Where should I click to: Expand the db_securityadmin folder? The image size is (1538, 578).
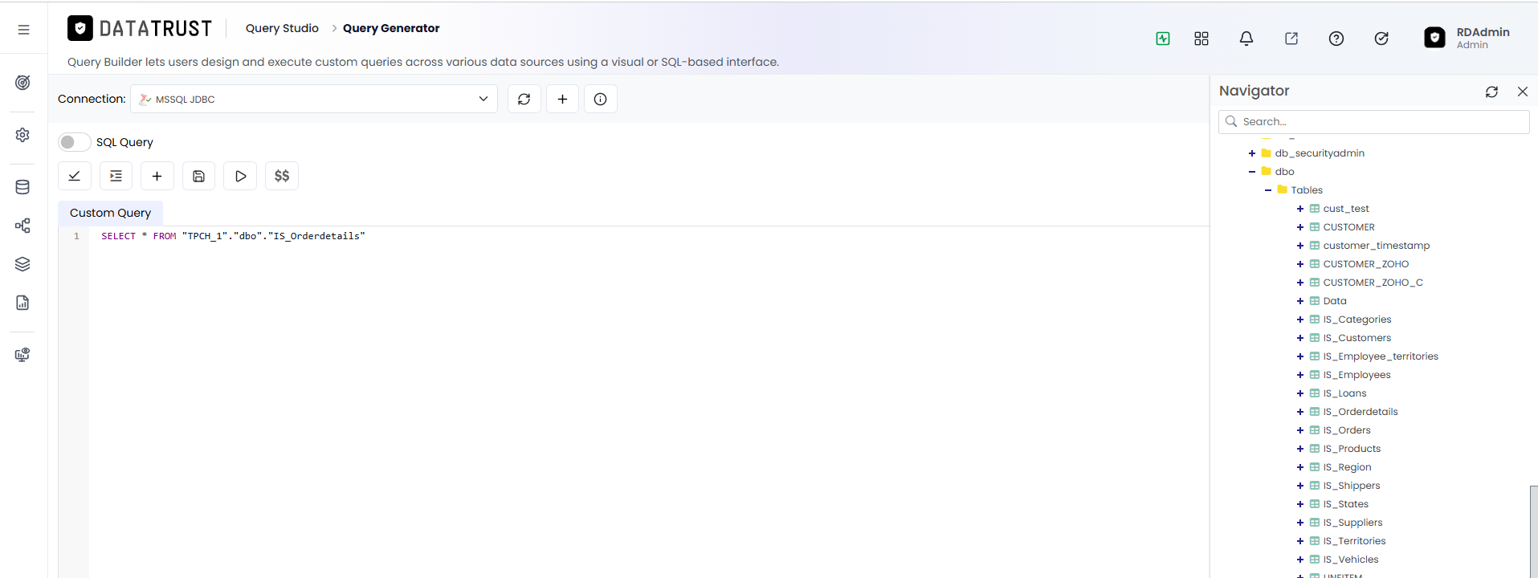click(x=1252, y=153)
